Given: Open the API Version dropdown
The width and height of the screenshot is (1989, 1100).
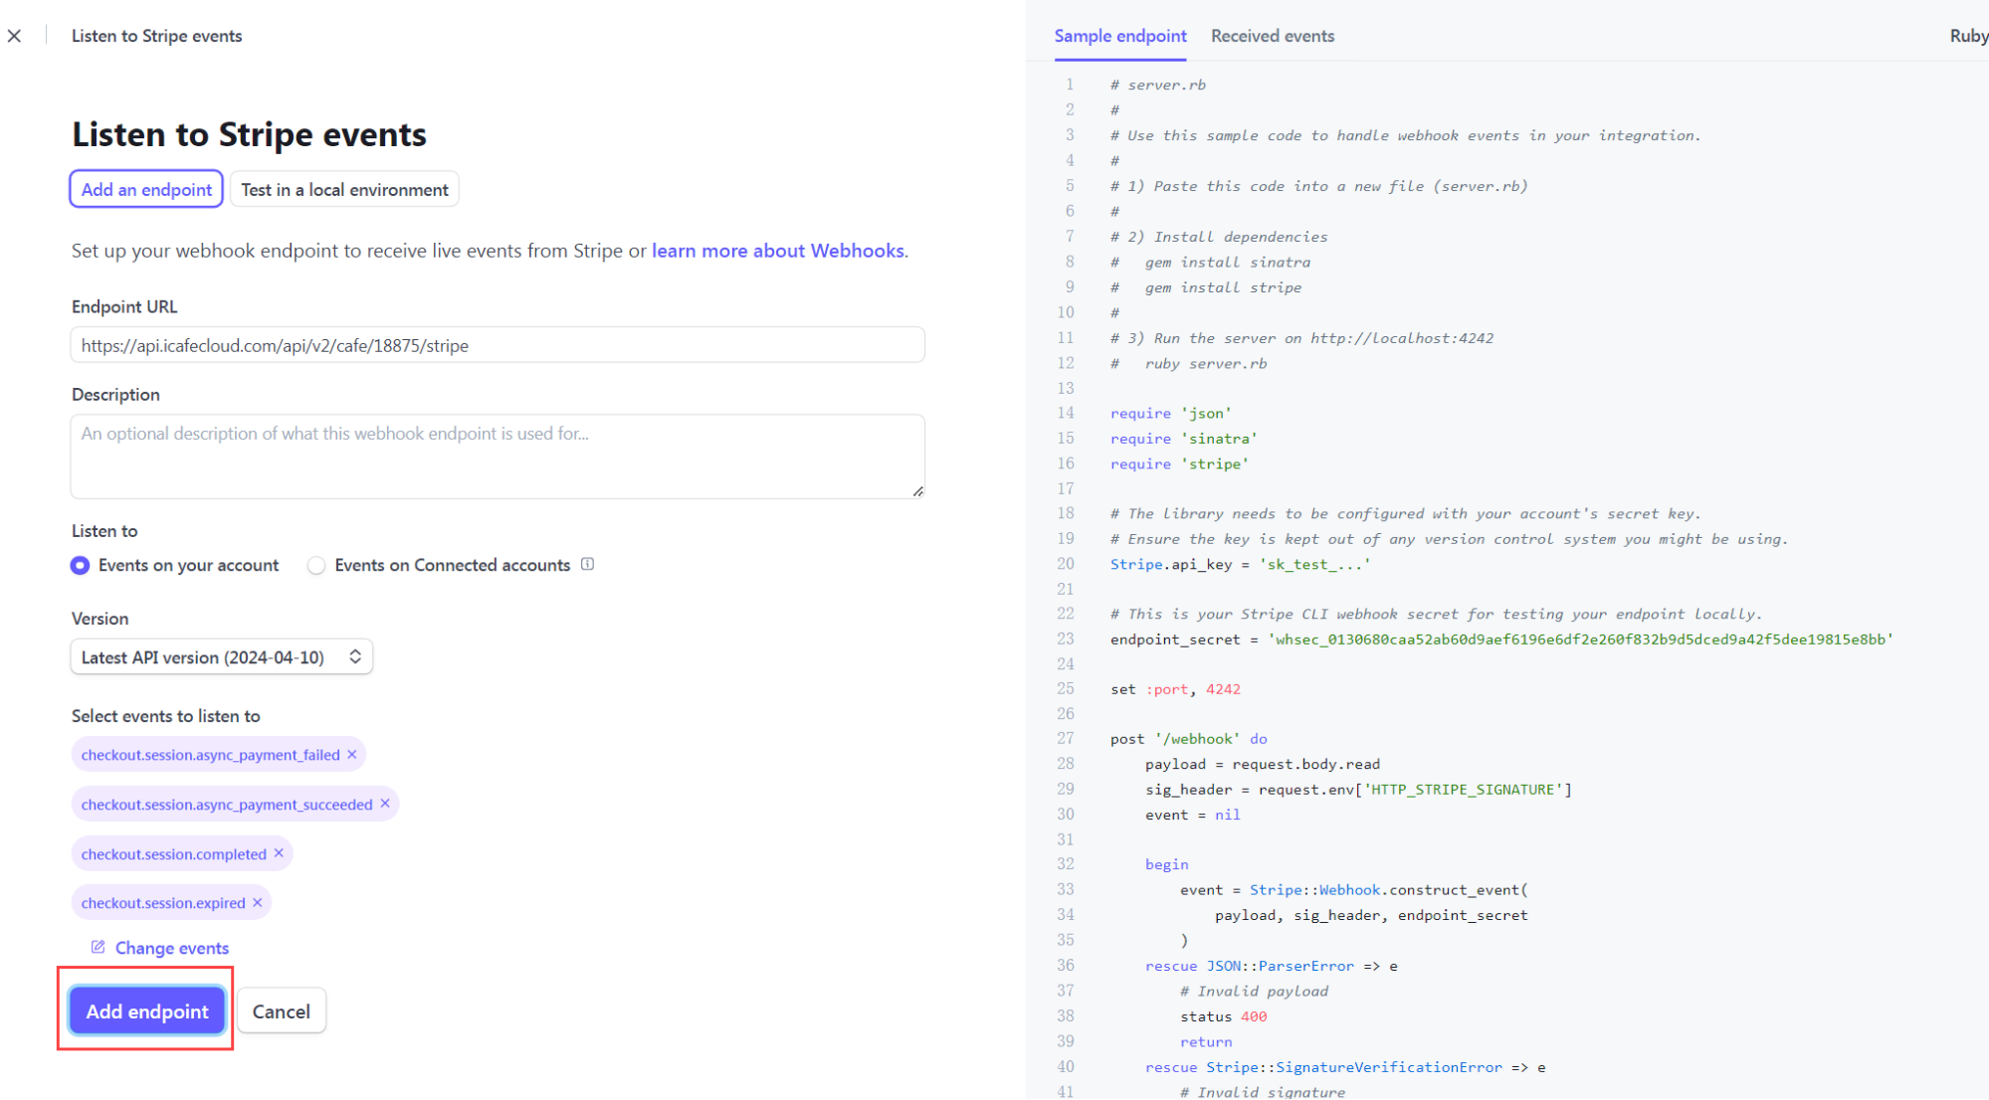Looking at the screenshot, I should click(221, 657).
